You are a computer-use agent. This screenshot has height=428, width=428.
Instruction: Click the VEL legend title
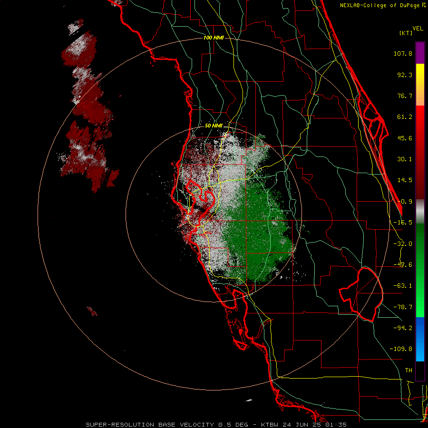coord(418,29)
